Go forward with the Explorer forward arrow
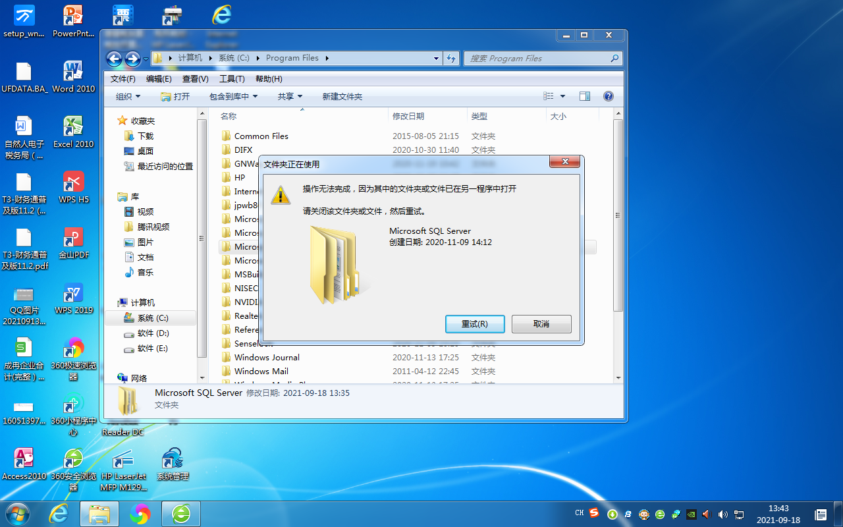This screenshot has width=843, height=527. [132, 58]
